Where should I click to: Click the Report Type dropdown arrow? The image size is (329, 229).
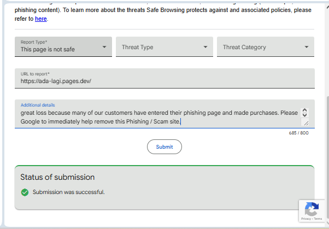(104, 47)
